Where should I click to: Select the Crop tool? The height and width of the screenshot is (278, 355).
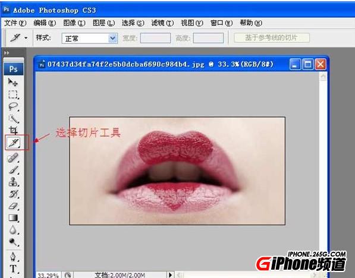[x=13, y=130]
